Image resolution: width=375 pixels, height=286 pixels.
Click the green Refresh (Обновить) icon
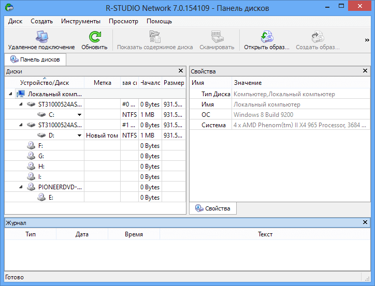(x=95, y=37)
